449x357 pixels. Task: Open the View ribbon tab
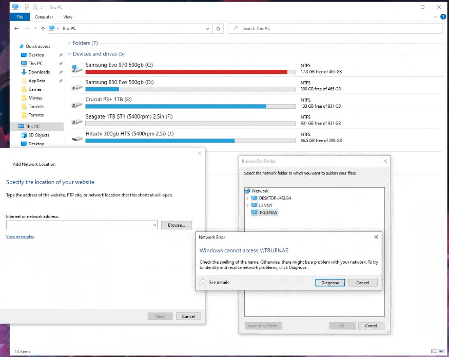click(x=68, y=17)
